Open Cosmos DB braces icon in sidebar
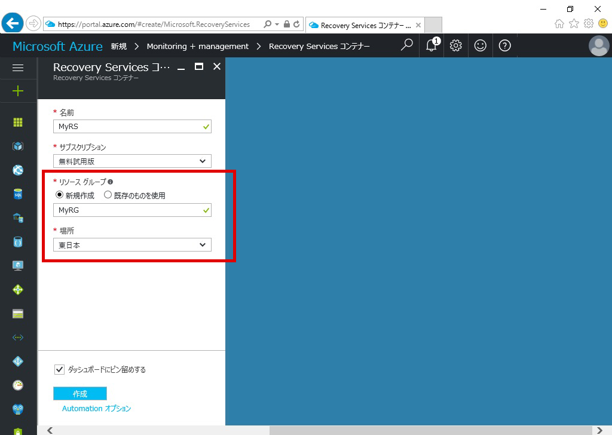Screen dimensions: 612x435 pyautogui.click(x=18, y=242)
